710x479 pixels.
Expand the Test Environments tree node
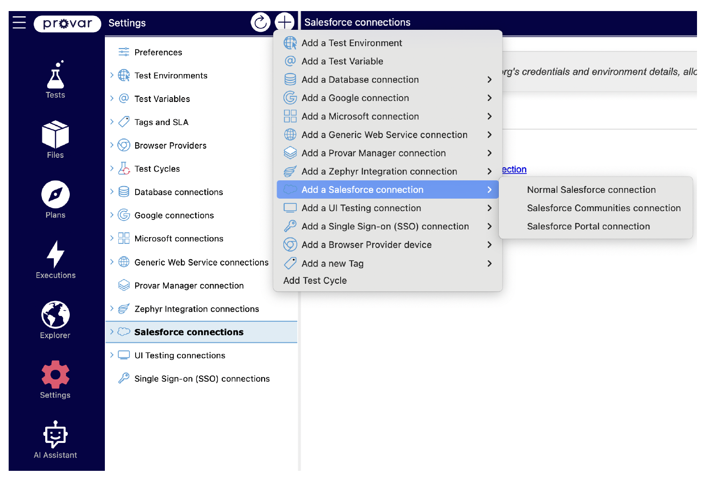(x=112, y=75)
